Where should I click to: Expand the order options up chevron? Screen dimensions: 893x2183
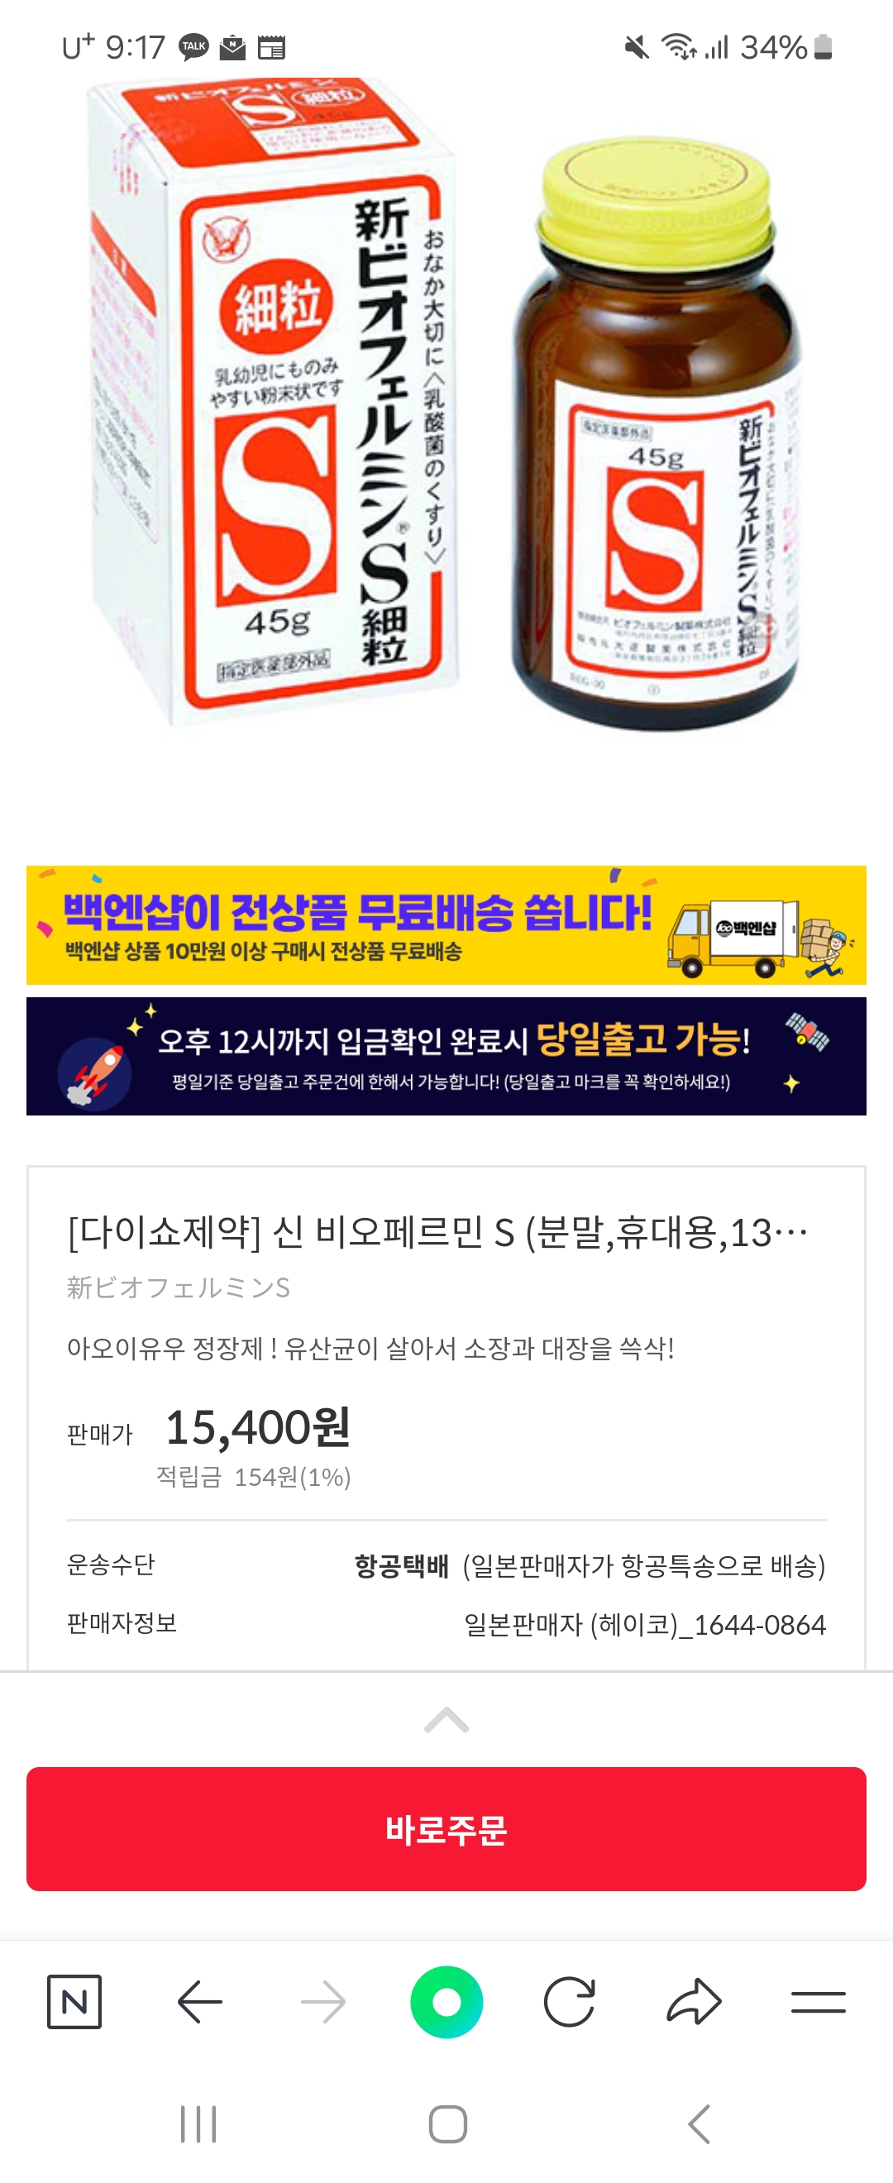tap(446, 1720)
